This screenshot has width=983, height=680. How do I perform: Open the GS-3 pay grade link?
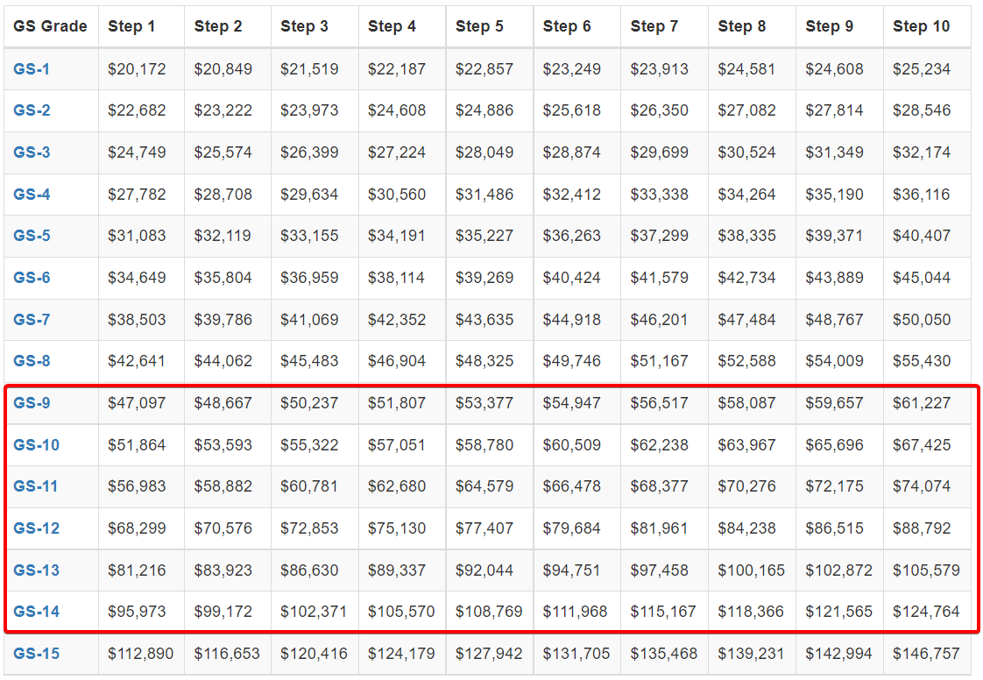click(32, 152)
